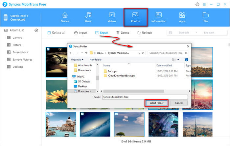The image size is (230, 146).
Task: Expand the address bar path dropdown
Action: (139, 53)
